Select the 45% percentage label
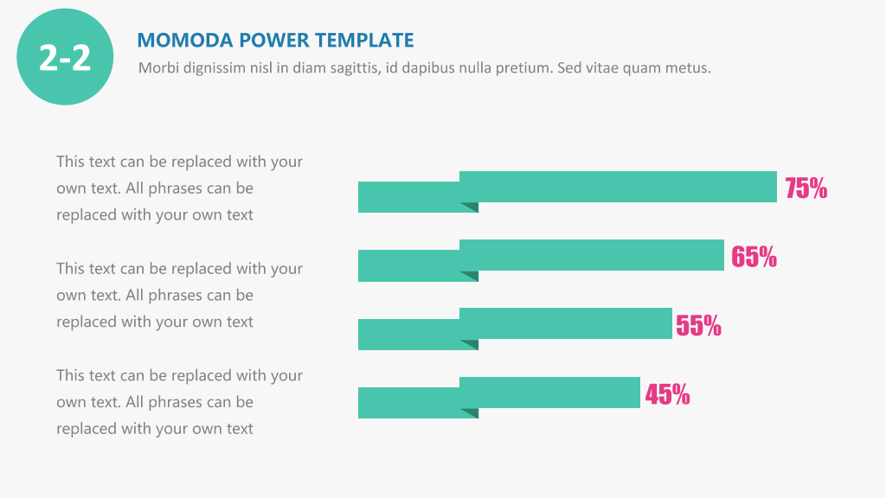The width and height of the screenshot is (886, 498). pyautogui.click(x=667, y=394)
